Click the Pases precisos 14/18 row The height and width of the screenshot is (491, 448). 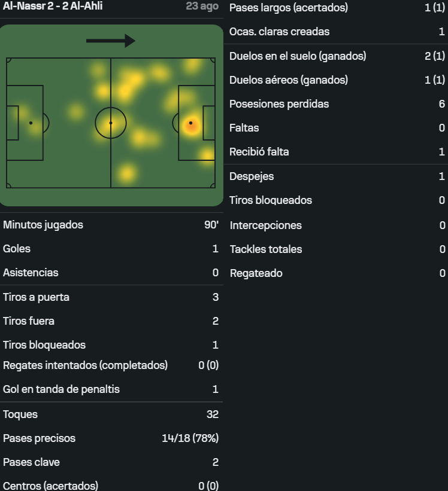111,438
